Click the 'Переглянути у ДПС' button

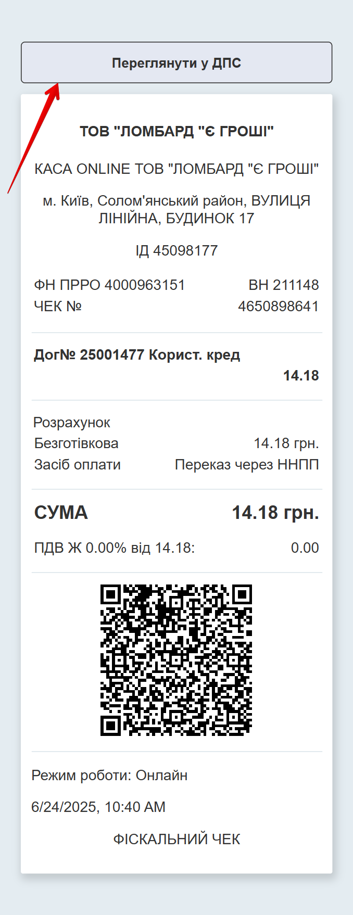tap(176, 62)
